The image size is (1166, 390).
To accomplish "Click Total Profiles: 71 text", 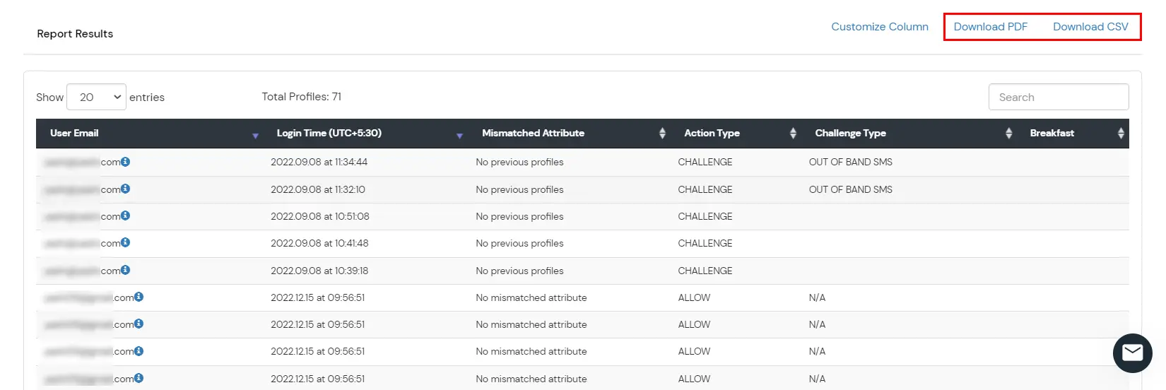I will tap(302, 97).
